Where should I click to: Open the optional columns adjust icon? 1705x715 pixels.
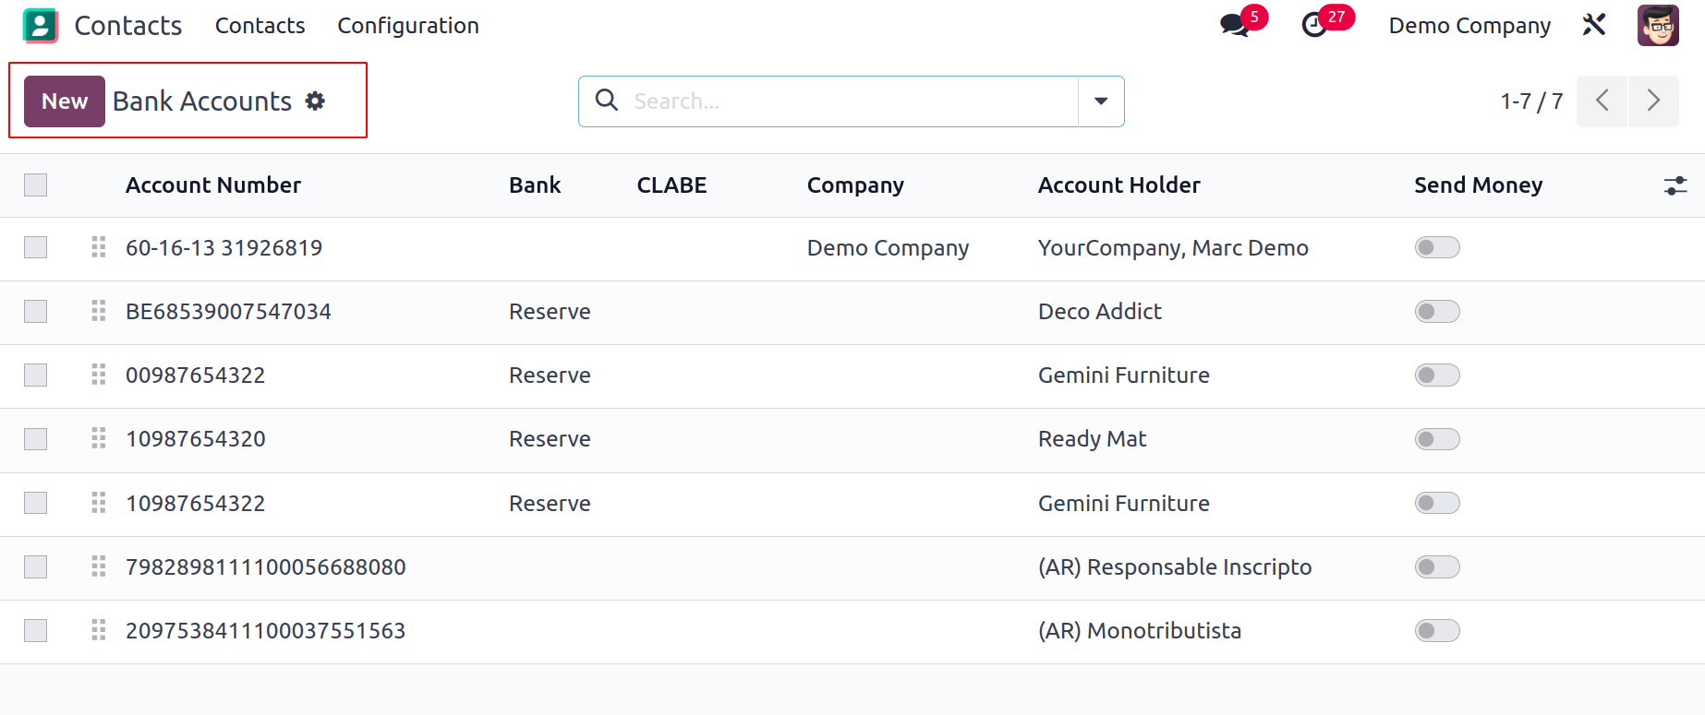coord(1675,185)
